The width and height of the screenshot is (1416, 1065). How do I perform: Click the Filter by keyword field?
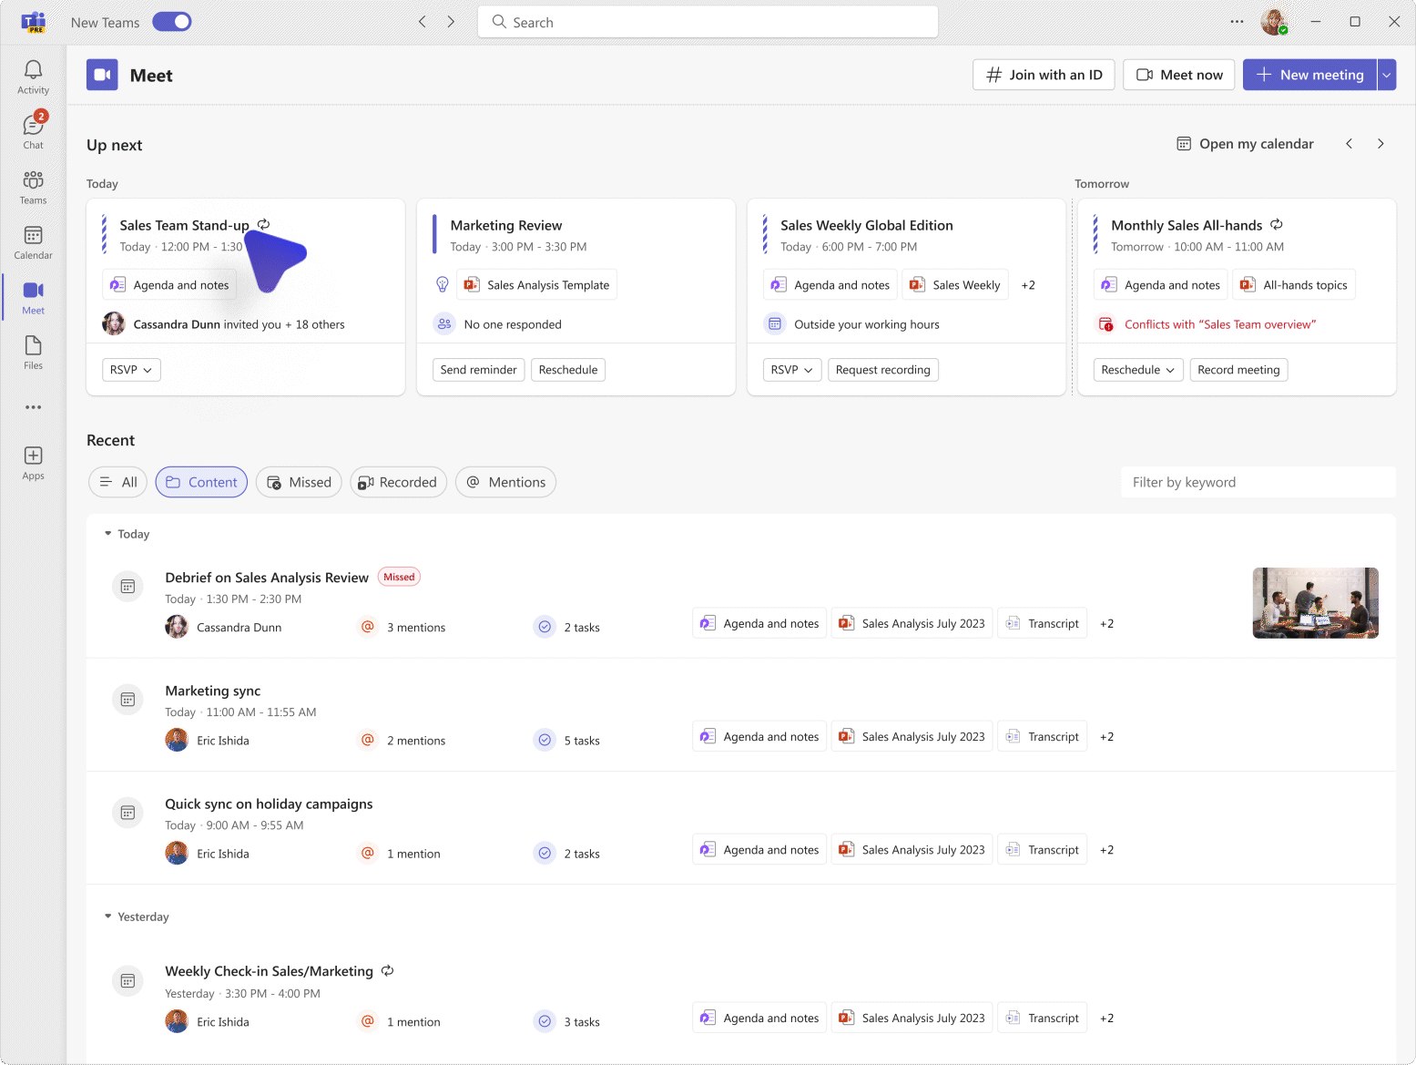point(1258,482)
